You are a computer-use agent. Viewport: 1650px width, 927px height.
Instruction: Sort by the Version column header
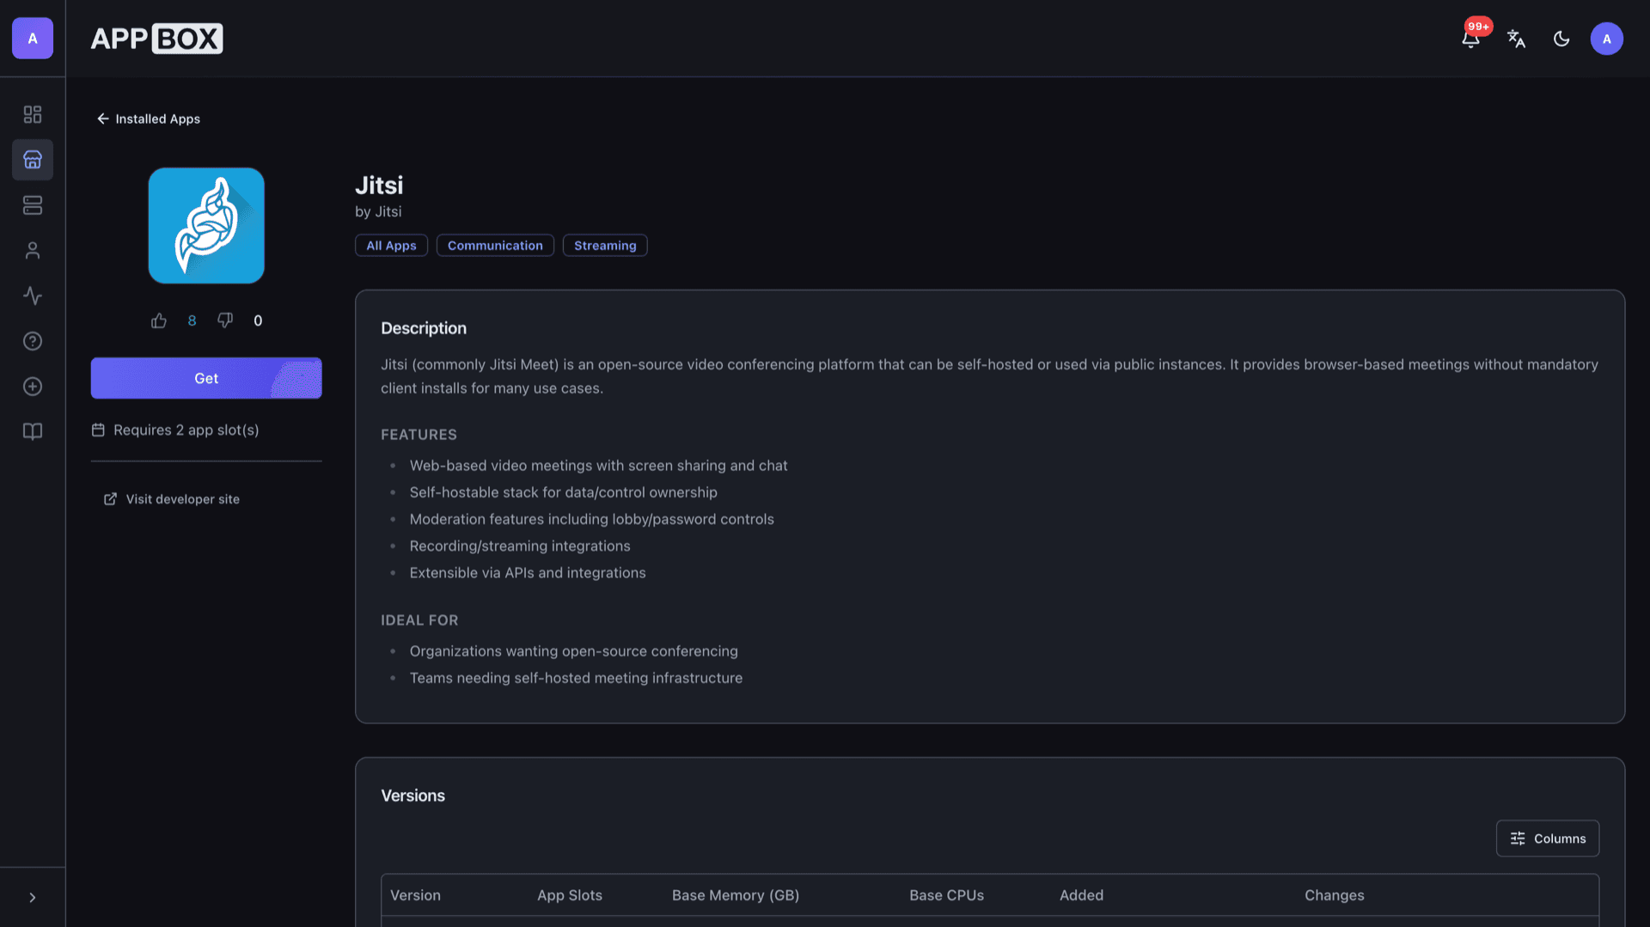point(415,895)
